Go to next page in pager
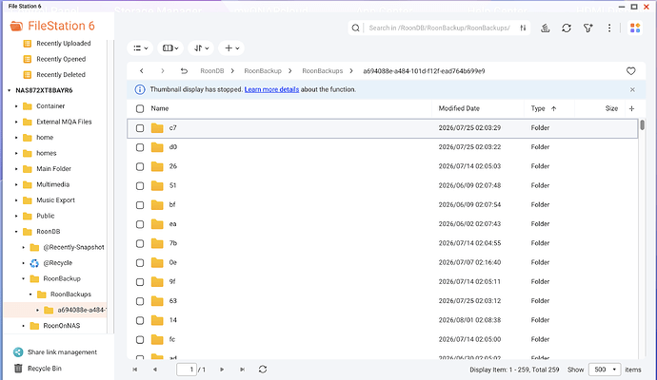This screenshot has height=380, width=657. tap(222, 370)
